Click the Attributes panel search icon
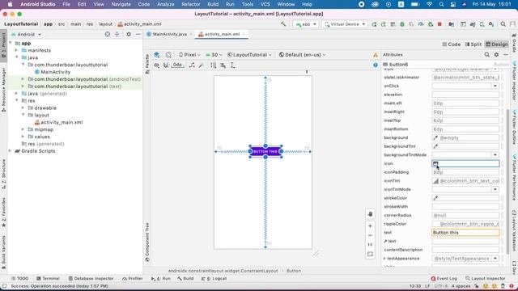The image size is (518, 291). (x=486, y=55)
